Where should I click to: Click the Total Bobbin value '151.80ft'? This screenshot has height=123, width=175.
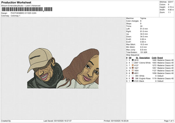coord(144,52)
